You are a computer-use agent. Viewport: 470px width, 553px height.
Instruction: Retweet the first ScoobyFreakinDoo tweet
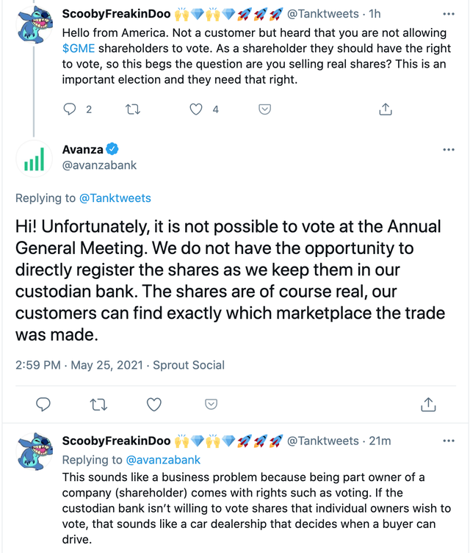pos(133,109)
